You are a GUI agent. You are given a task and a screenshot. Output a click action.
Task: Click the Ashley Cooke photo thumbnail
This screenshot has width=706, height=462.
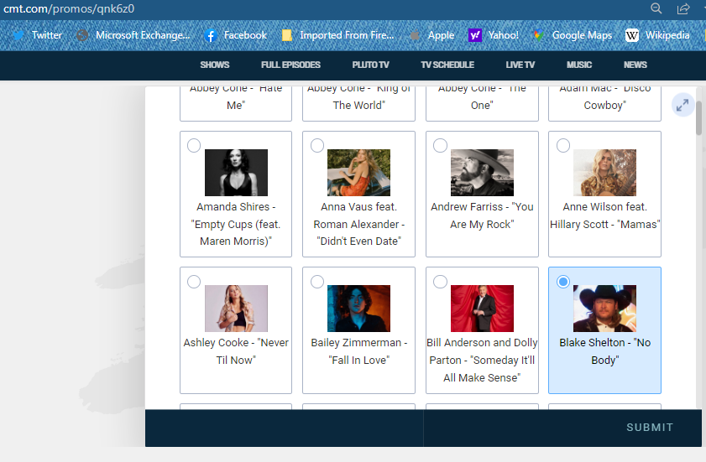tap(237, 309)
